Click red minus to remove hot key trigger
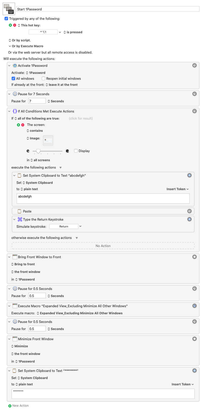Screen dimensions: 202x410 click(x=15, y=25)
